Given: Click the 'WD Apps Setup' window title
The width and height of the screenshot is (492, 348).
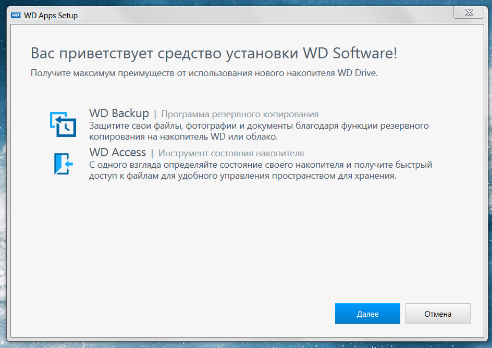Looking at the screenshot, I should coord(51,15).
